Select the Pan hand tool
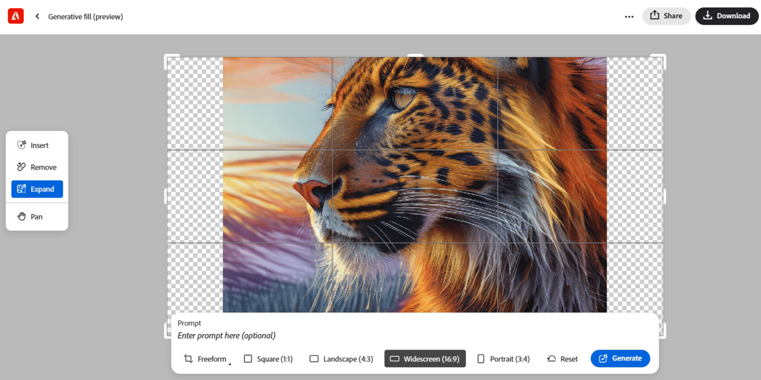Viewport: 761px width, 380px height. pos(37,217)
